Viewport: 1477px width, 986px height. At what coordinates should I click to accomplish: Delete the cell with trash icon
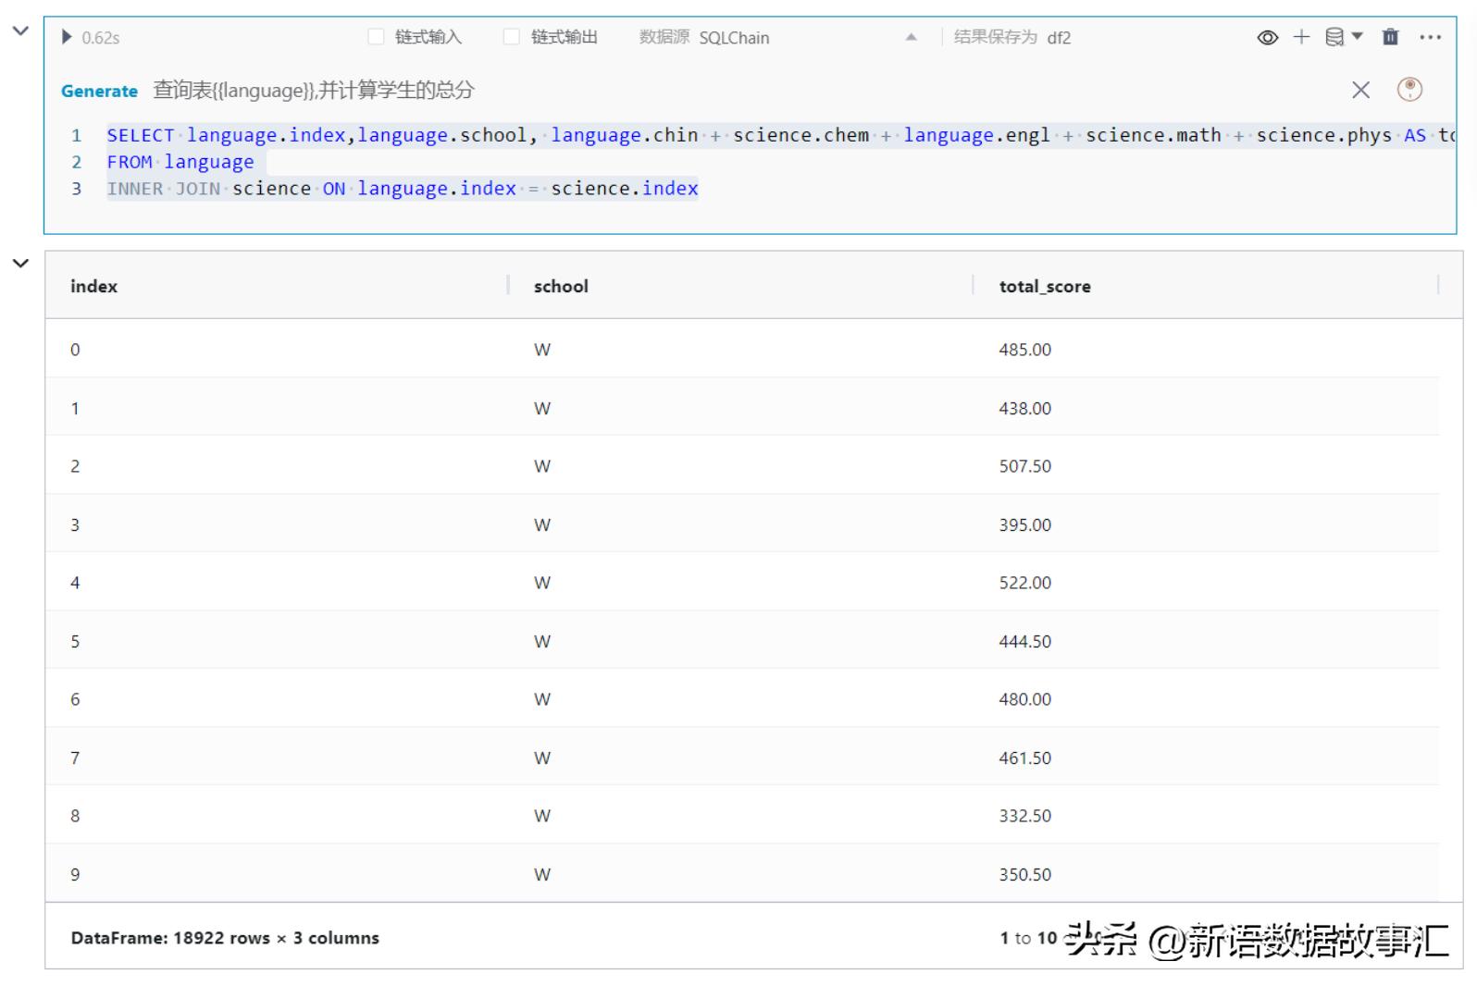point(1390,37)
